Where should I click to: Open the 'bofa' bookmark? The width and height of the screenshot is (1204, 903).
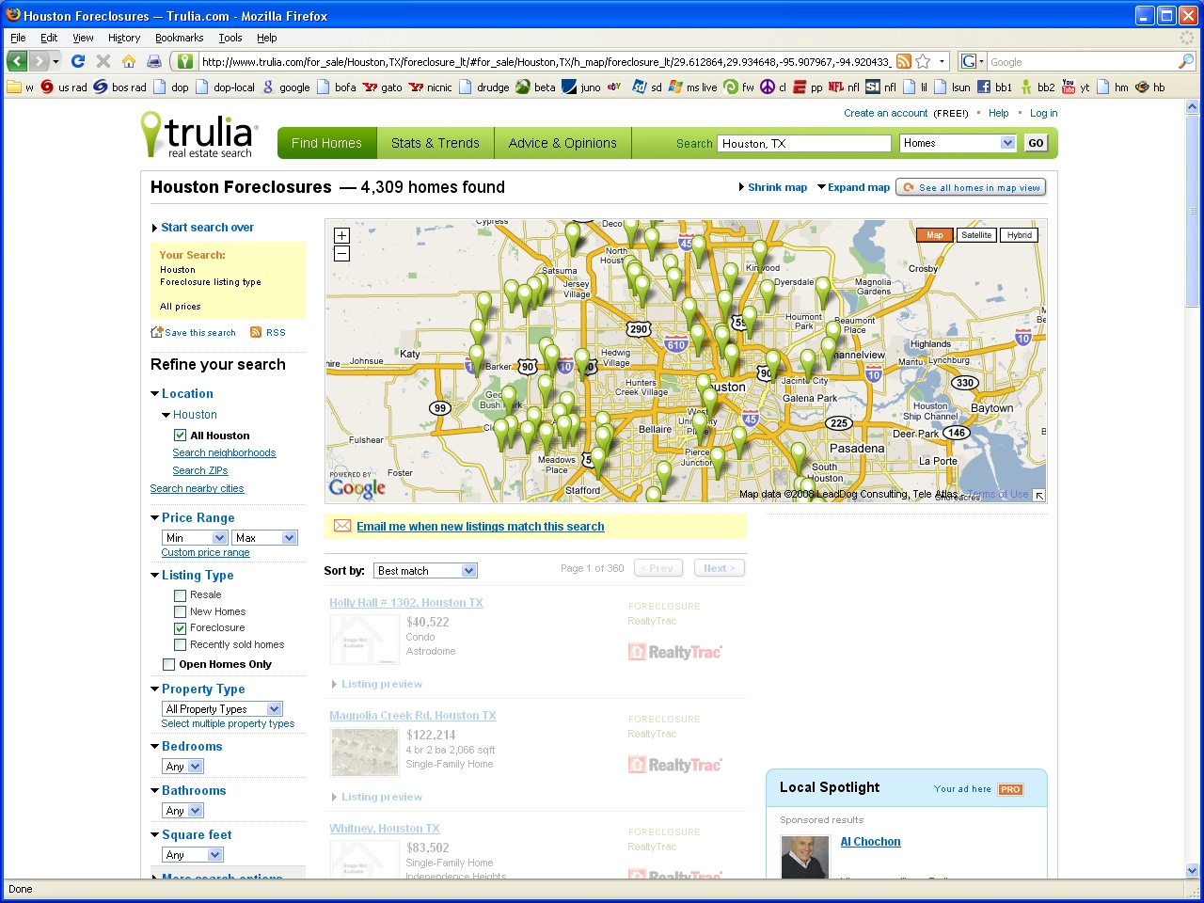[337, 87]
